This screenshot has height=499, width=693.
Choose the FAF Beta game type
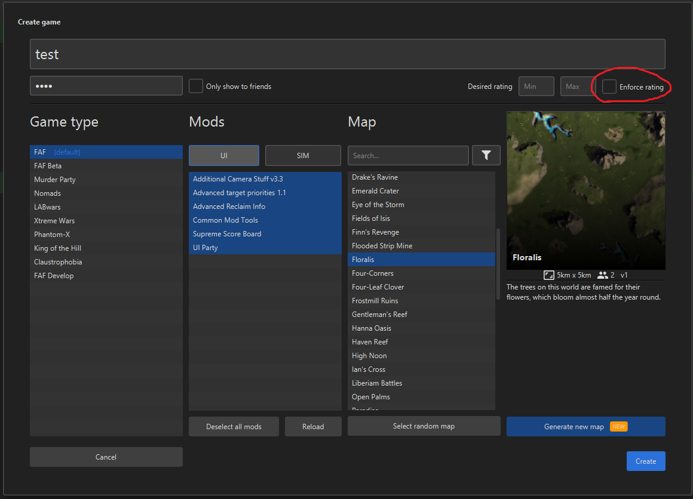(x=106, y=165)
